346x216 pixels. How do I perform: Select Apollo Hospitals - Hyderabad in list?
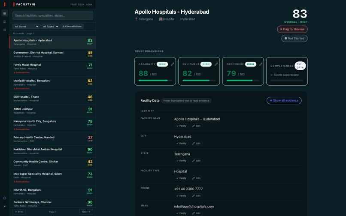click(x=53, y=42)
